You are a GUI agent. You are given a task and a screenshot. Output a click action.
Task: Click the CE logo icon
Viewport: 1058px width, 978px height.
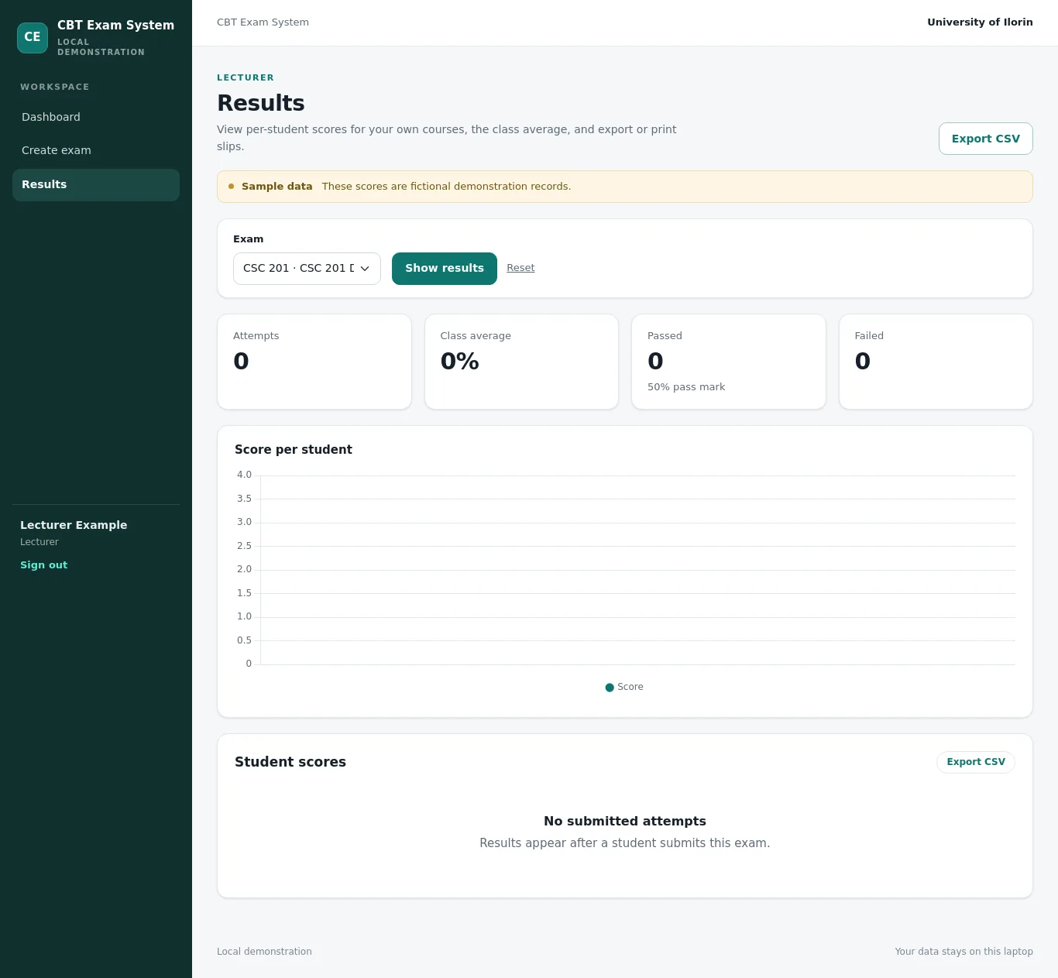pos(33,37)
